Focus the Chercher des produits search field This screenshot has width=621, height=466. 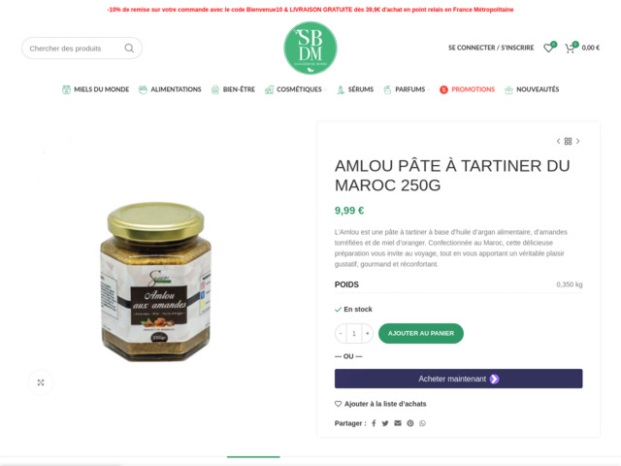pos(76,49)
